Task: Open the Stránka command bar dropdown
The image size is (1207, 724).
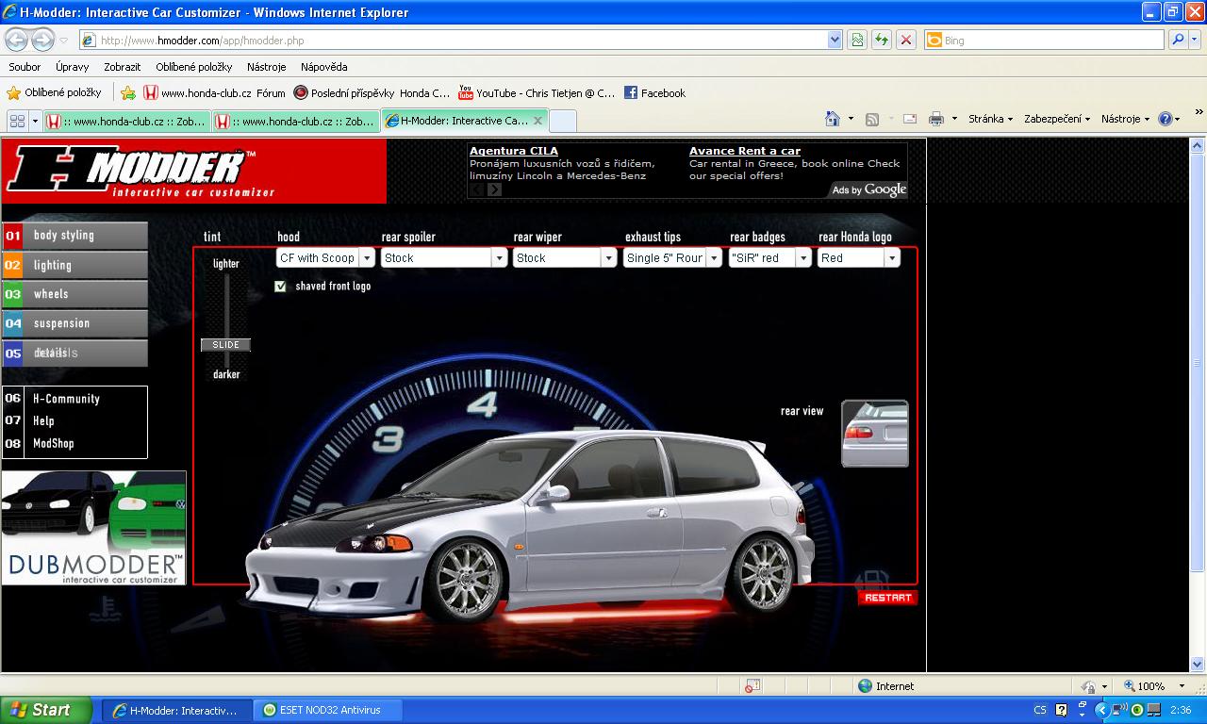Action: coord(990,119)
